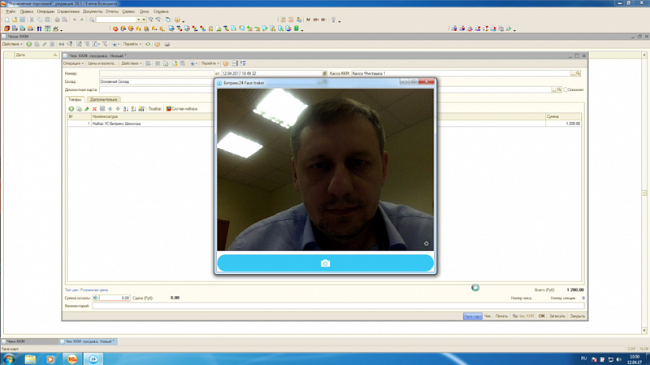Switch to the Дополнительно tab
The width and height of the screenshot is (650, 365).
tap(104, 99)
